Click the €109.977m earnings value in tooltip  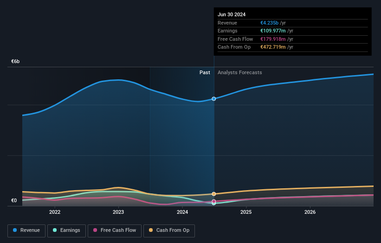click(273, 31)
